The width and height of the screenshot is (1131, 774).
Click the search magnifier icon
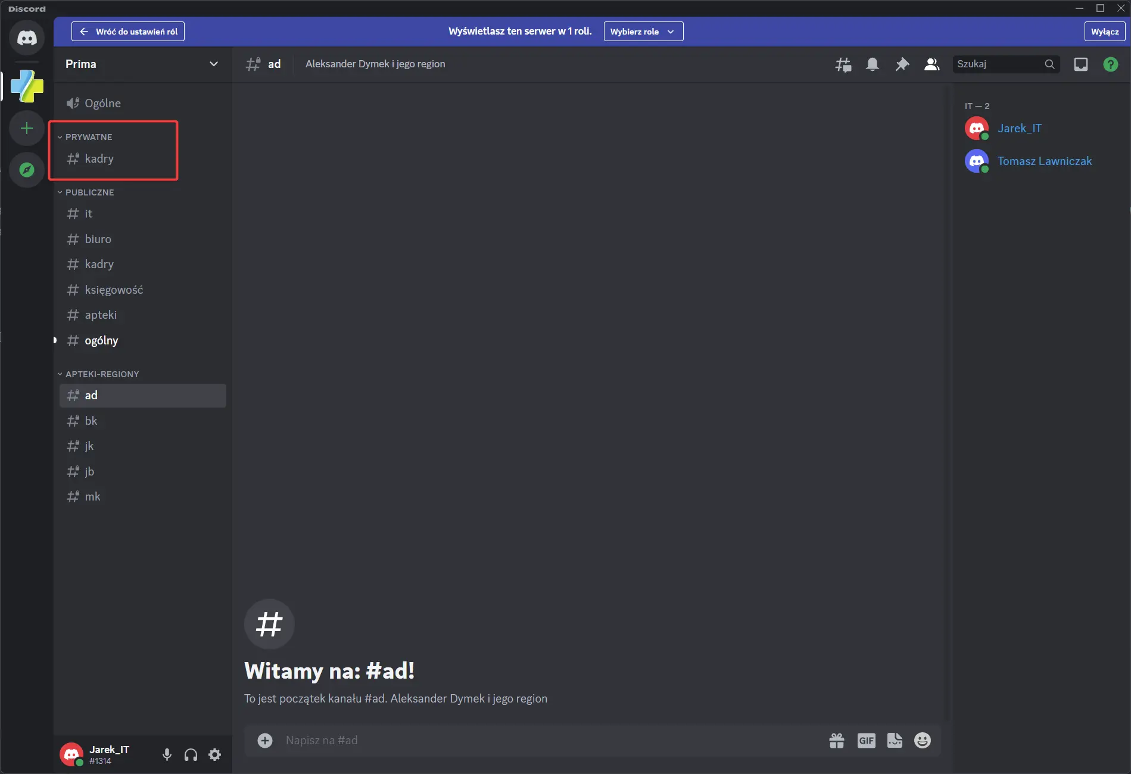coord(1049,64)
